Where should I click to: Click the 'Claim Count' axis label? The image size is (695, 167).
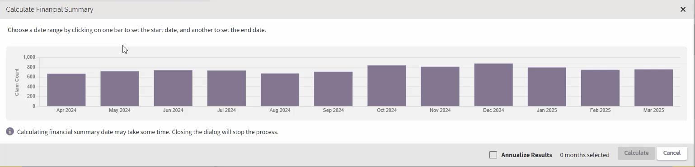pos(17,82)
